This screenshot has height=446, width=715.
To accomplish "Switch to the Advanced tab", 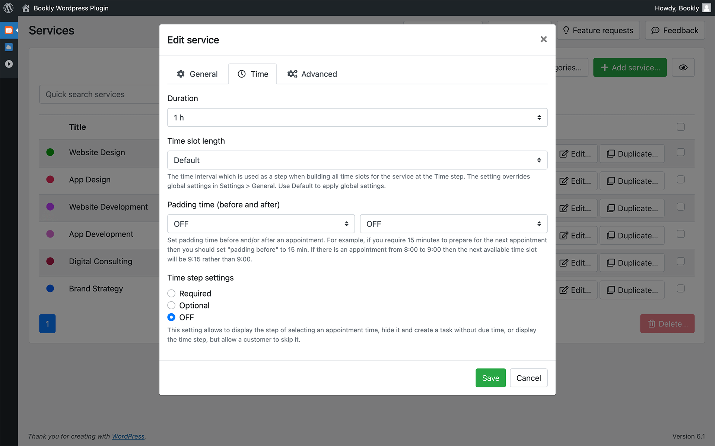I will pos(312,74).
